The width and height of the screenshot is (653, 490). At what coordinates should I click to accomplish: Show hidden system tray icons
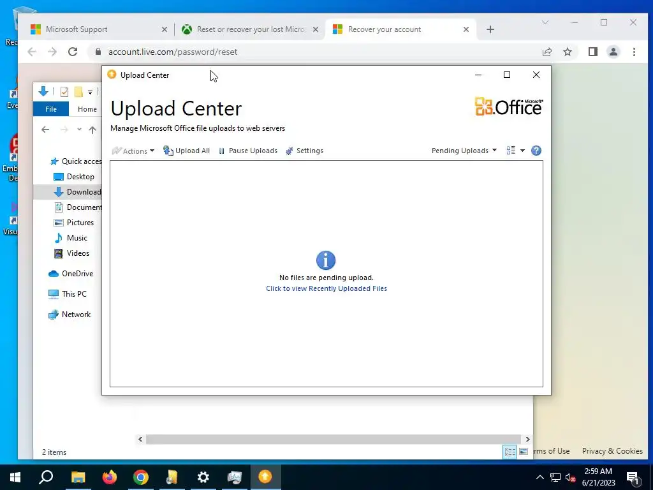point(539,477)
